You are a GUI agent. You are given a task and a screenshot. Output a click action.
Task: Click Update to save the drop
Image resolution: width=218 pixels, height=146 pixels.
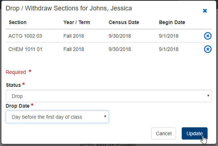195,133
